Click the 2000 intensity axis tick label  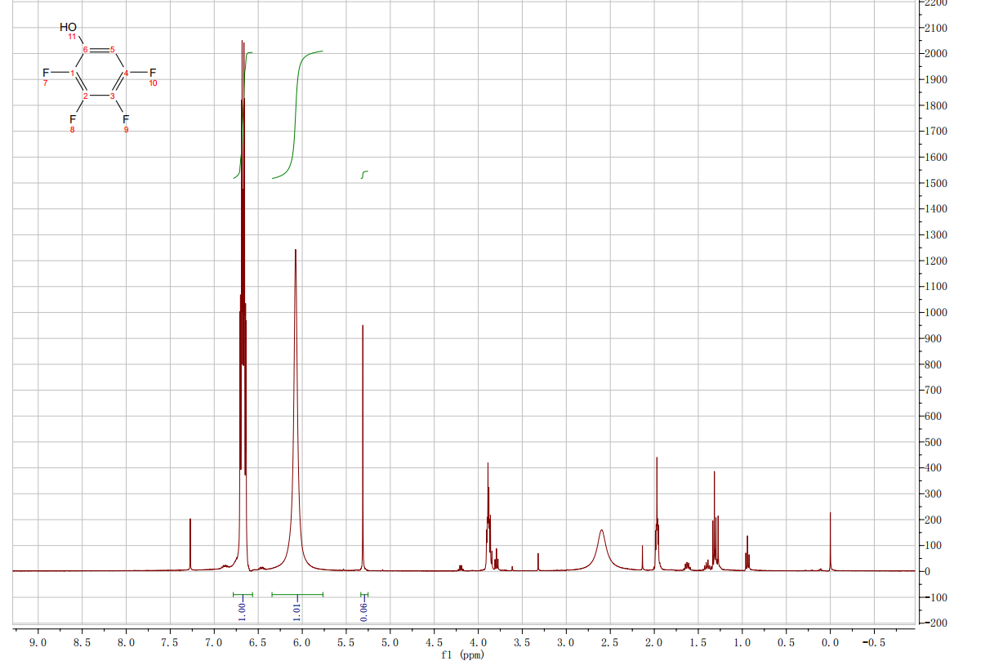click(x=936, y=54)
